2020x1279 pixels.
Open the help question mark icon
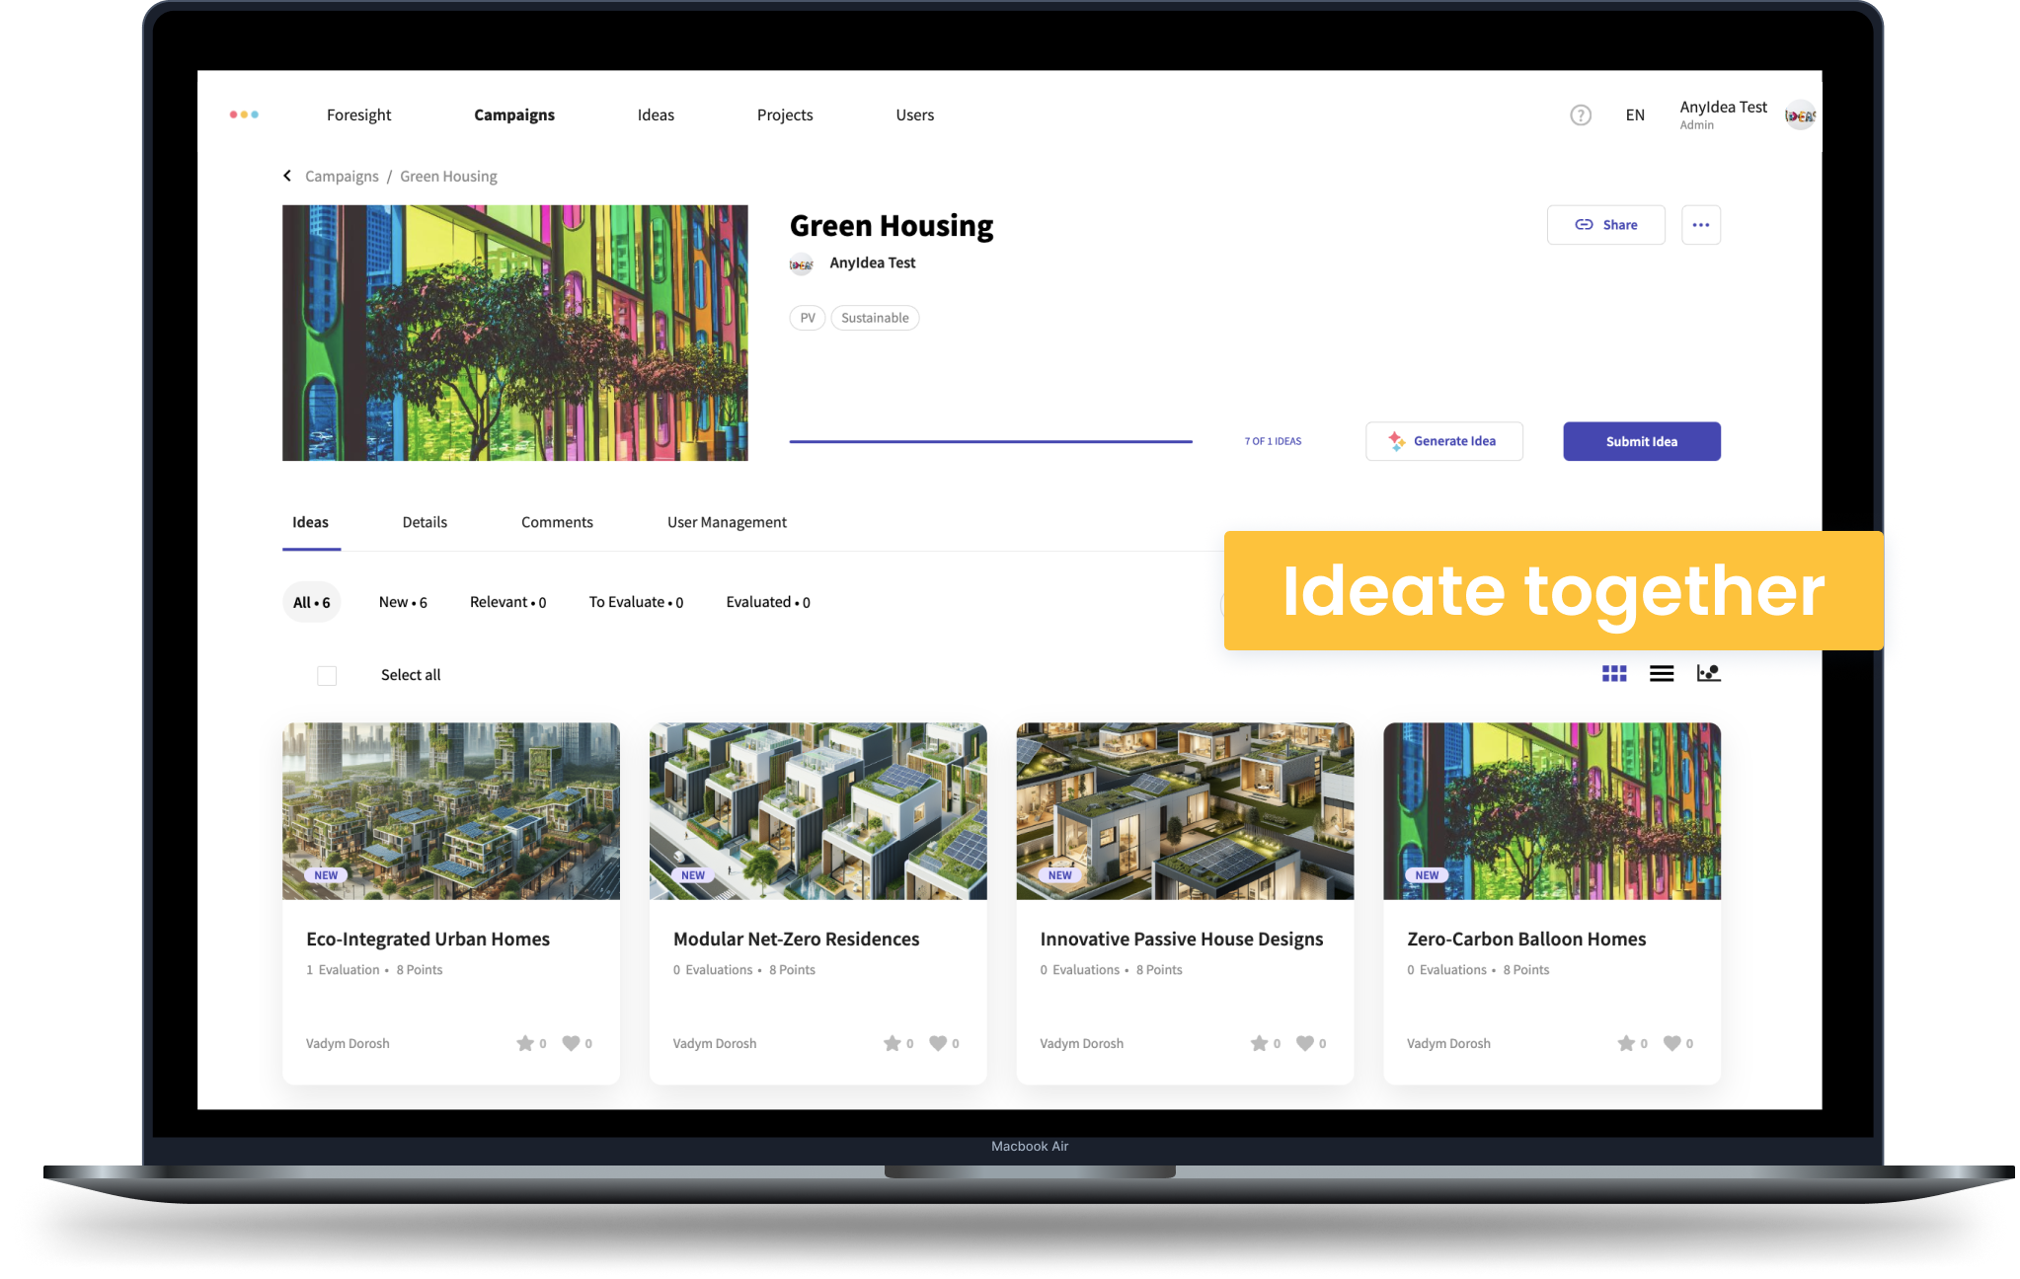tap(1580, 114)
